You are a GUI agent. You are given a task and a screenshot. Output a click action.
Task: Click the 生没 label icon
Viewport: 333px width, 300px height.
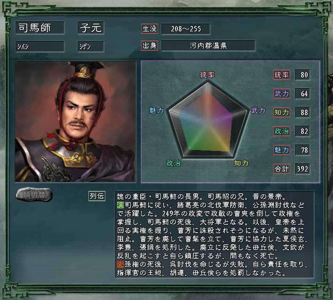[150, 29]
